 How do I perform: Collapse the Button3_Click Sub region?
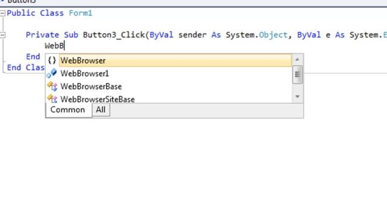[2, 35]
